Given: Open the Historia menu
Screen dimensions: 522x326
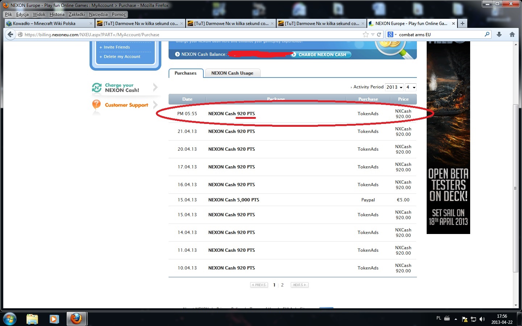Looking at the screenshot, I should pyautogui.click(x=57, y=14).
